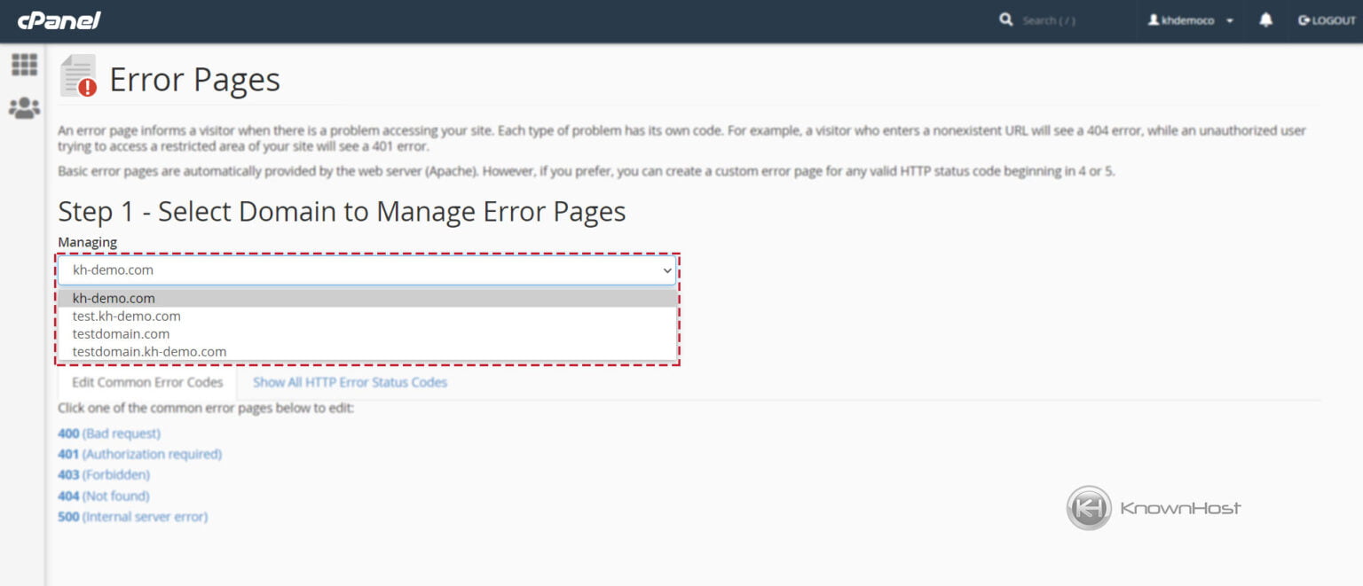
Task: Click the cPanel logo
Action: pyautogui.click(x=59, y=20)
